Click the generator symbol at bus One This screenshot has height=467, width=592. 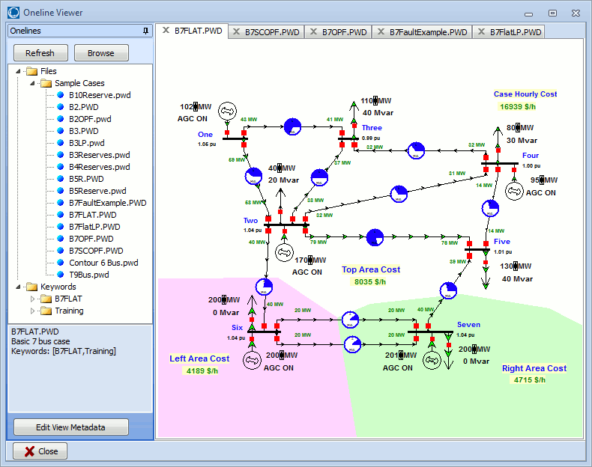point(226,112)
